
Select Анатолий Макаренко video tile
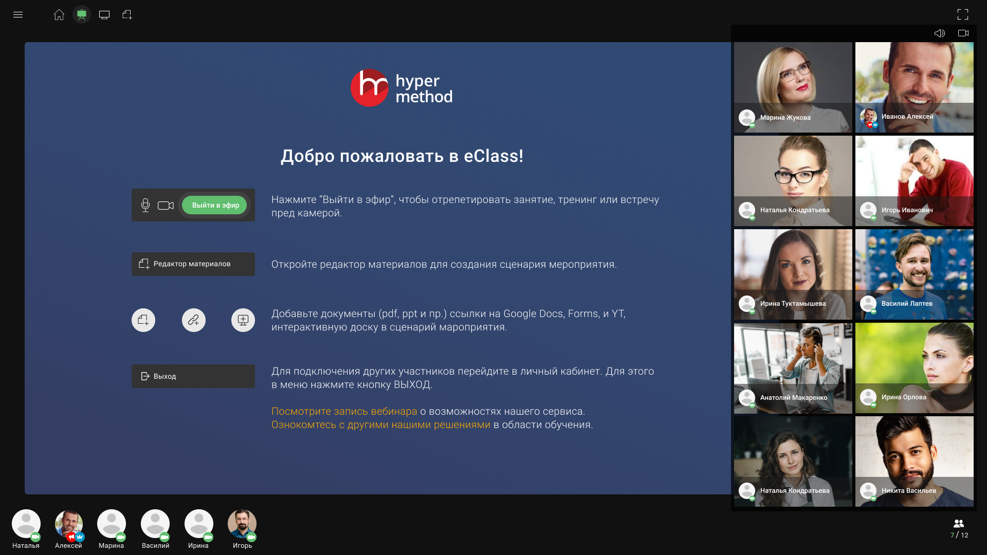click(x=793, y=368)
